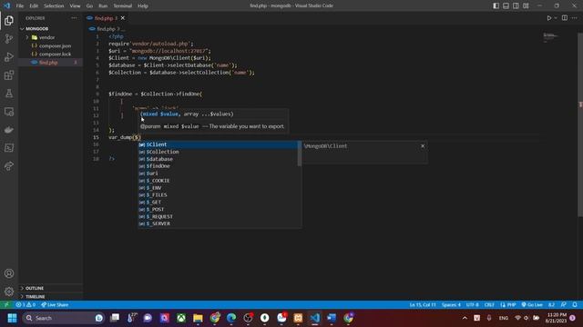Open the Extensions view
The height and width of the screenshot is (327, 583).
tap(9, 75)
